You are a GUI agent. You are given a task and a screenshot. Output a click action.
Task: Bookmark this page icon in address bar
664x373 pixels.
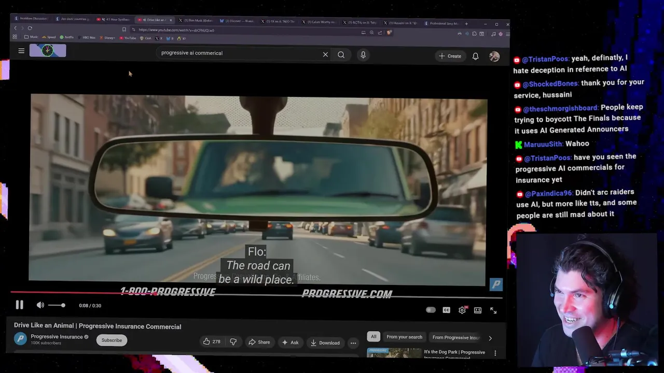[x=124, y=30]
